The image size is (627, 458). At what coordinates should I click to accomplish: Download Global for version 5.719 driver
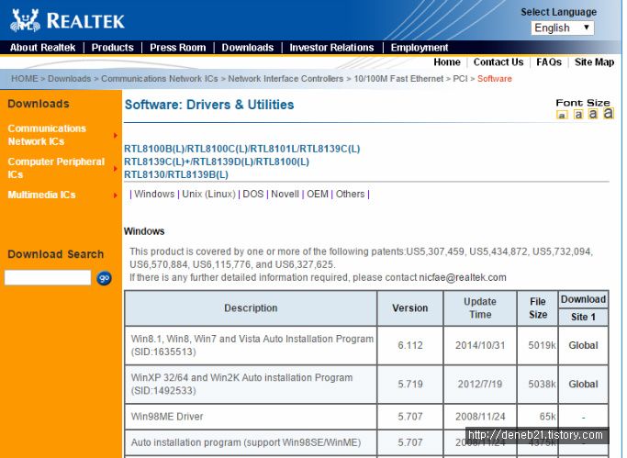(x=583, y=384)
